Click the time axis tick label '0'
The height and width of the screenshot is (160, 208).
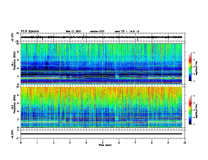(x=21, y=143)
